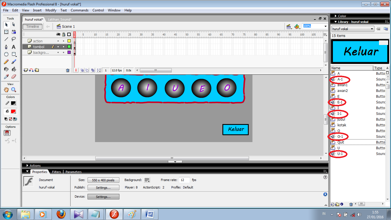Toggle purple outline square of background layer
This screenshot has height=220, width=391.
pyautogui.click(x=69, y=52)
